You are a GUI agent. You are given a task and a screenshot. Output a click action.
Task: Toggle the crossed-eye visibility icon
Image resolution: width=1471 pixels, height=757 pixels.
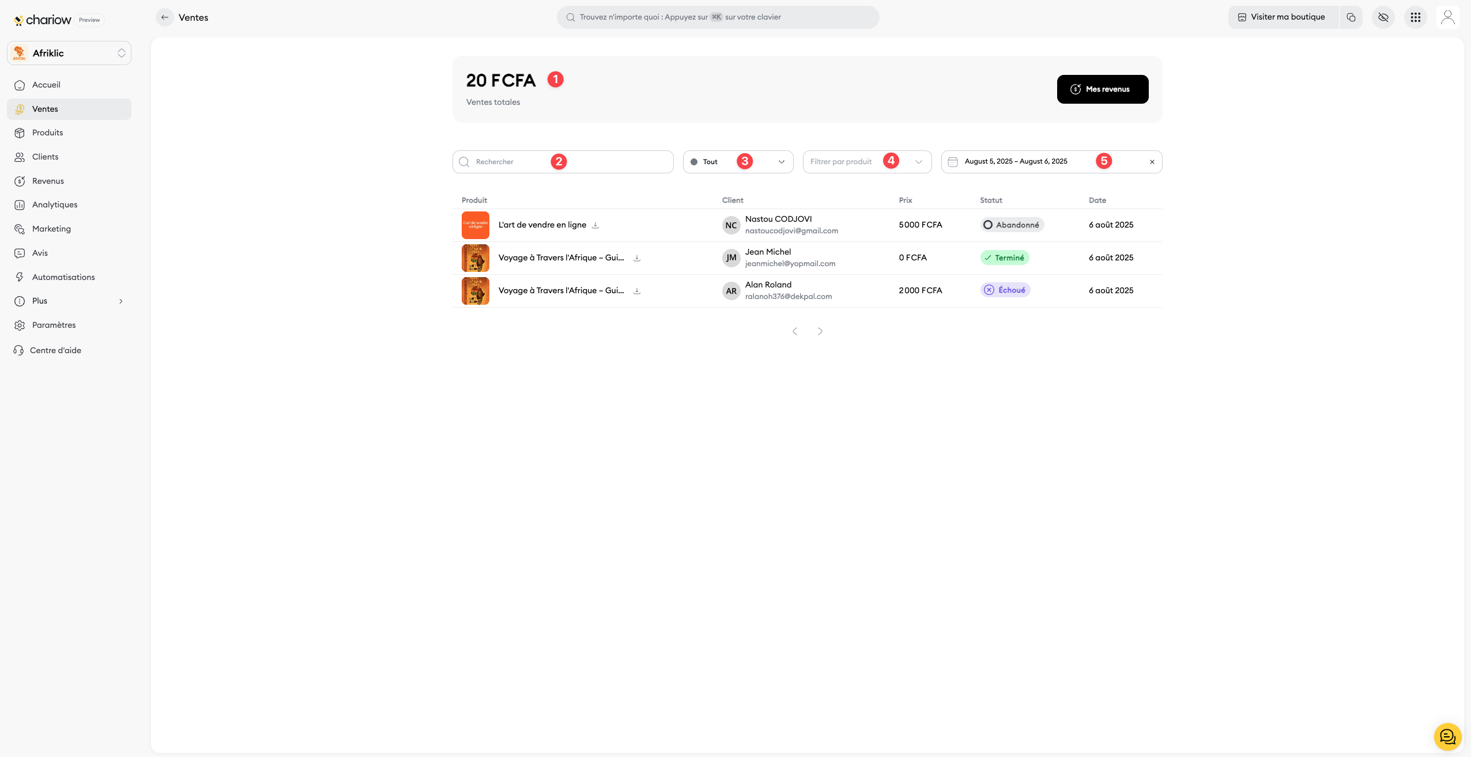coord(1383,17)
